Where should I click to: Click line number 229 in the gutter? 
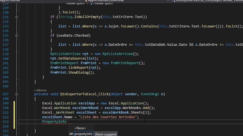pos(6,8)
